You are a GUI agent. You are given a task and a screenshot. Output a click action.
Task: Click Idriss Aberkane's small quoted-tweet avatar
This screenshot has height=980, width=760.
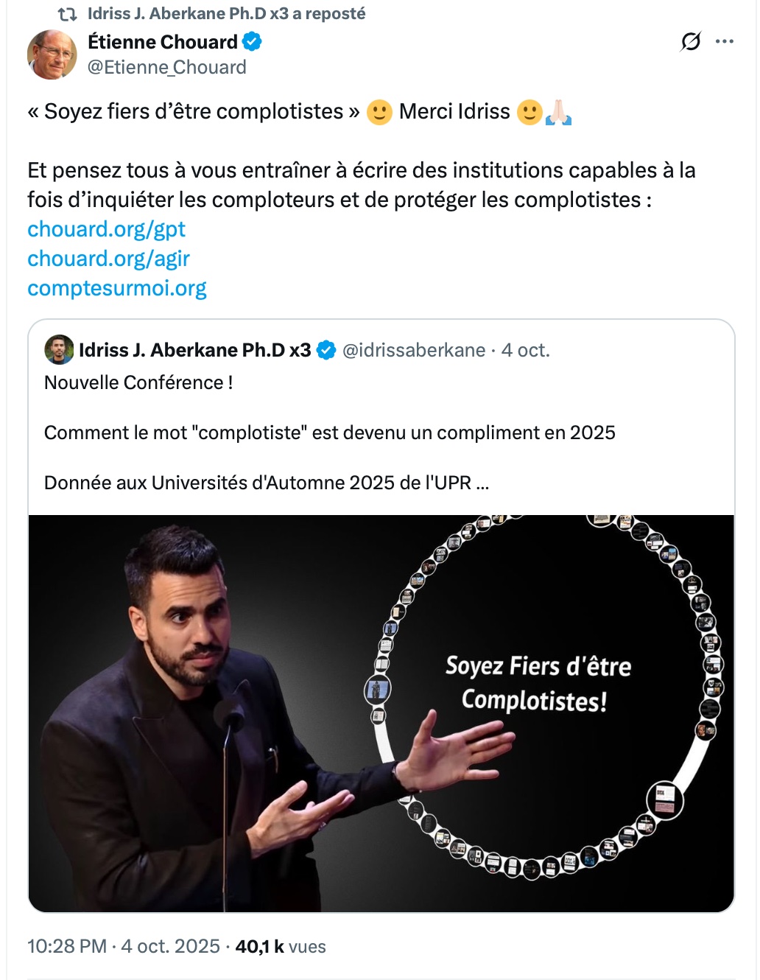coord(59,350)
